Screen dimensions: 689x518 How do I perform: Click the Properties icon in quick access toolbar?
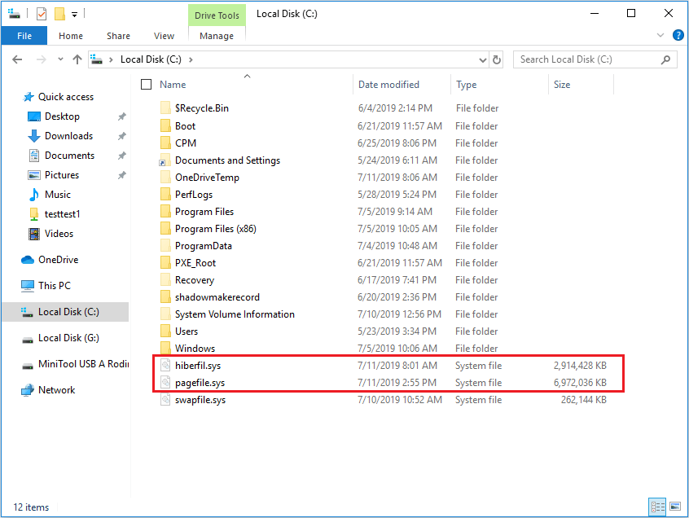[42, 14]
